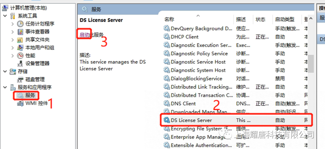Click the System Tools icon in tree
Viewport: 325px width, 149px height.
click(13, 16)
